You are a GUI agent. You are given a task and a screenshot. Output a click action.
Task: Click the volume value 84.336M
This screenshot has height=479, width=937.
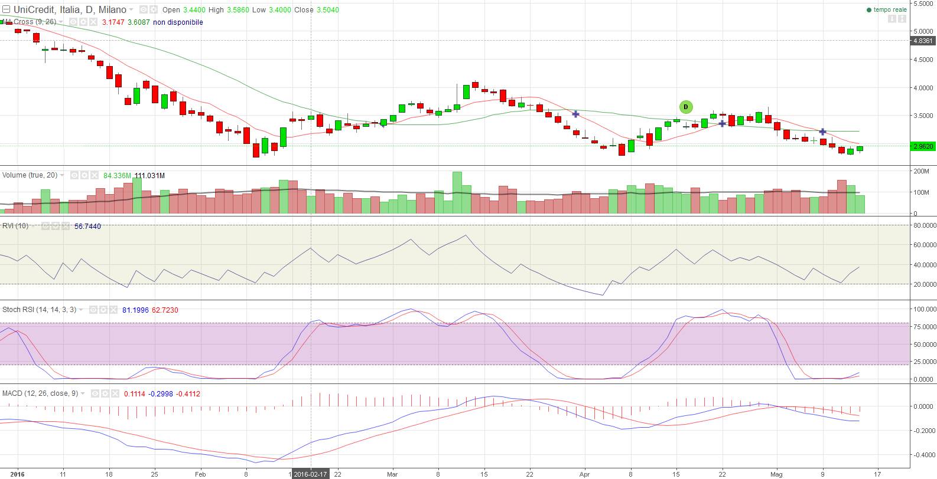pos(117,176)
